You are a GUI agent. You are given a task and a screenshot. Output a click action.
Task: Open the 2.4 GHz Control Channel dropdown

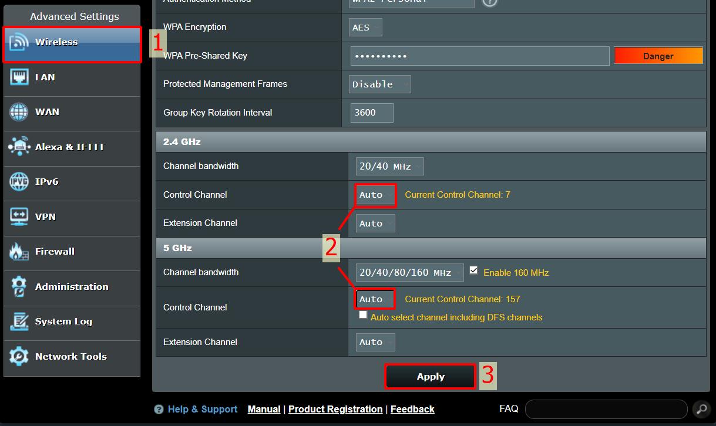pos(375,195)
